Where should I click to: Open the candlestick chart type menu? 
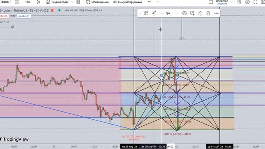pos(39,2)
